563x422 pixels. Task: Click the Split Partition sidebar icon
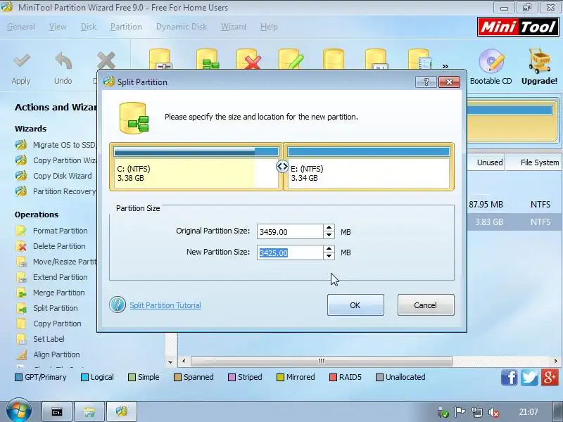tap(21, 308)
